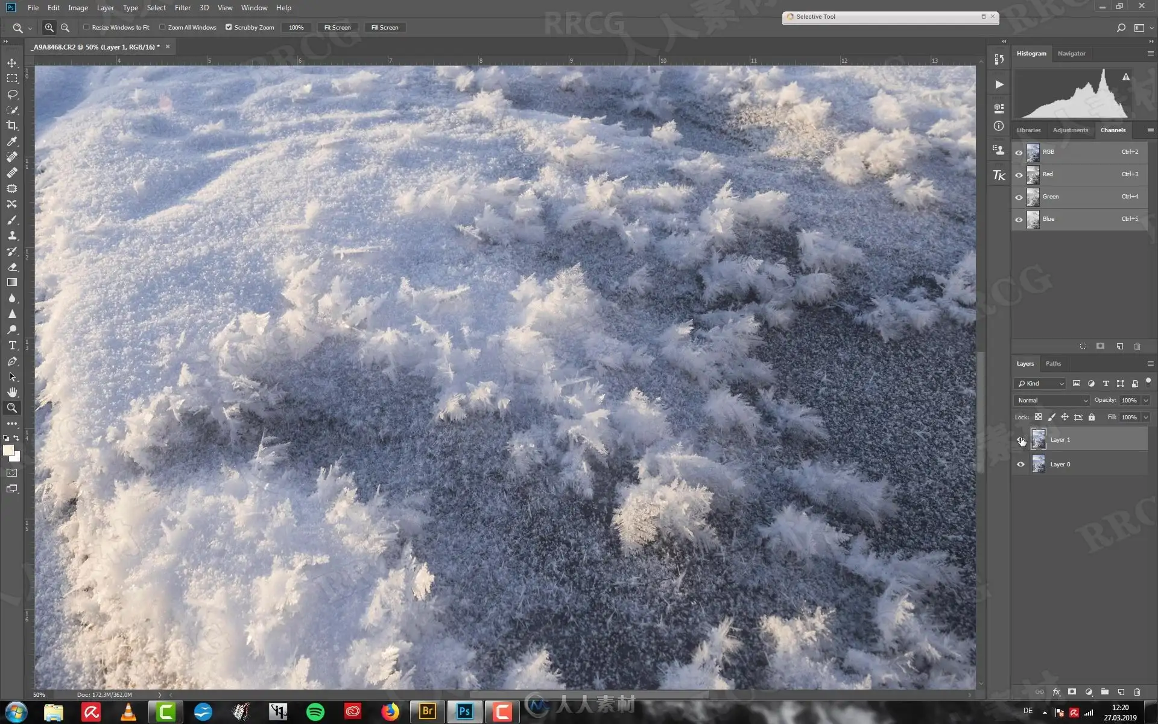Select the Move tool

(x=12, y=63)
